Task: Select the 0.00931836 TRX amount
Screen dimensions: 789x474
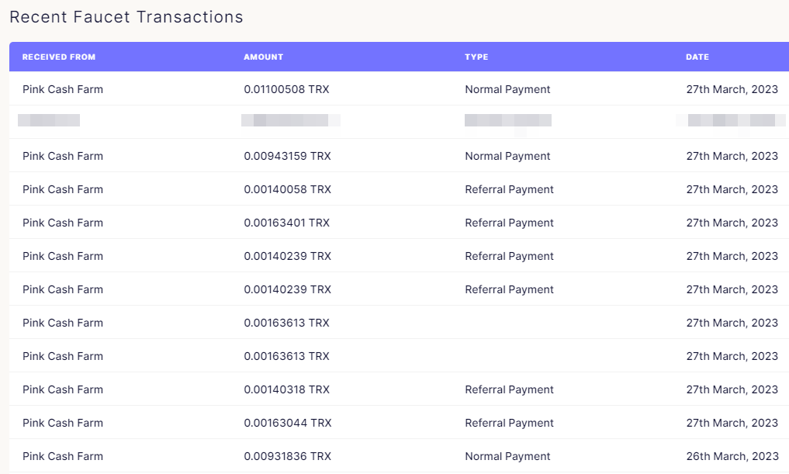Action: (287, 456)
